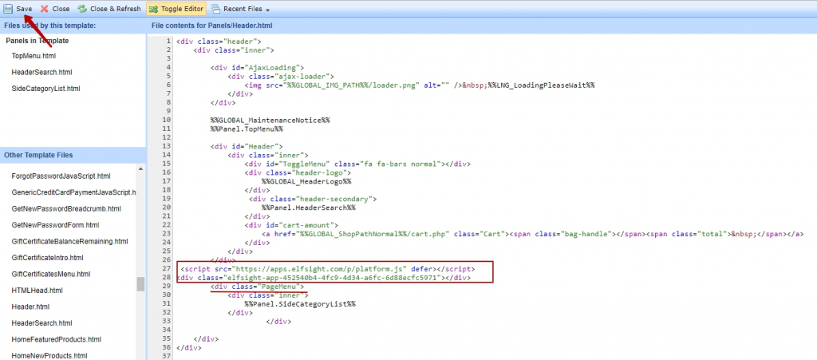Open HomeFeaturedProducts.html file
Image resolution: width=817 pixels, height=360 pixels.
click(x=57, y=339)
